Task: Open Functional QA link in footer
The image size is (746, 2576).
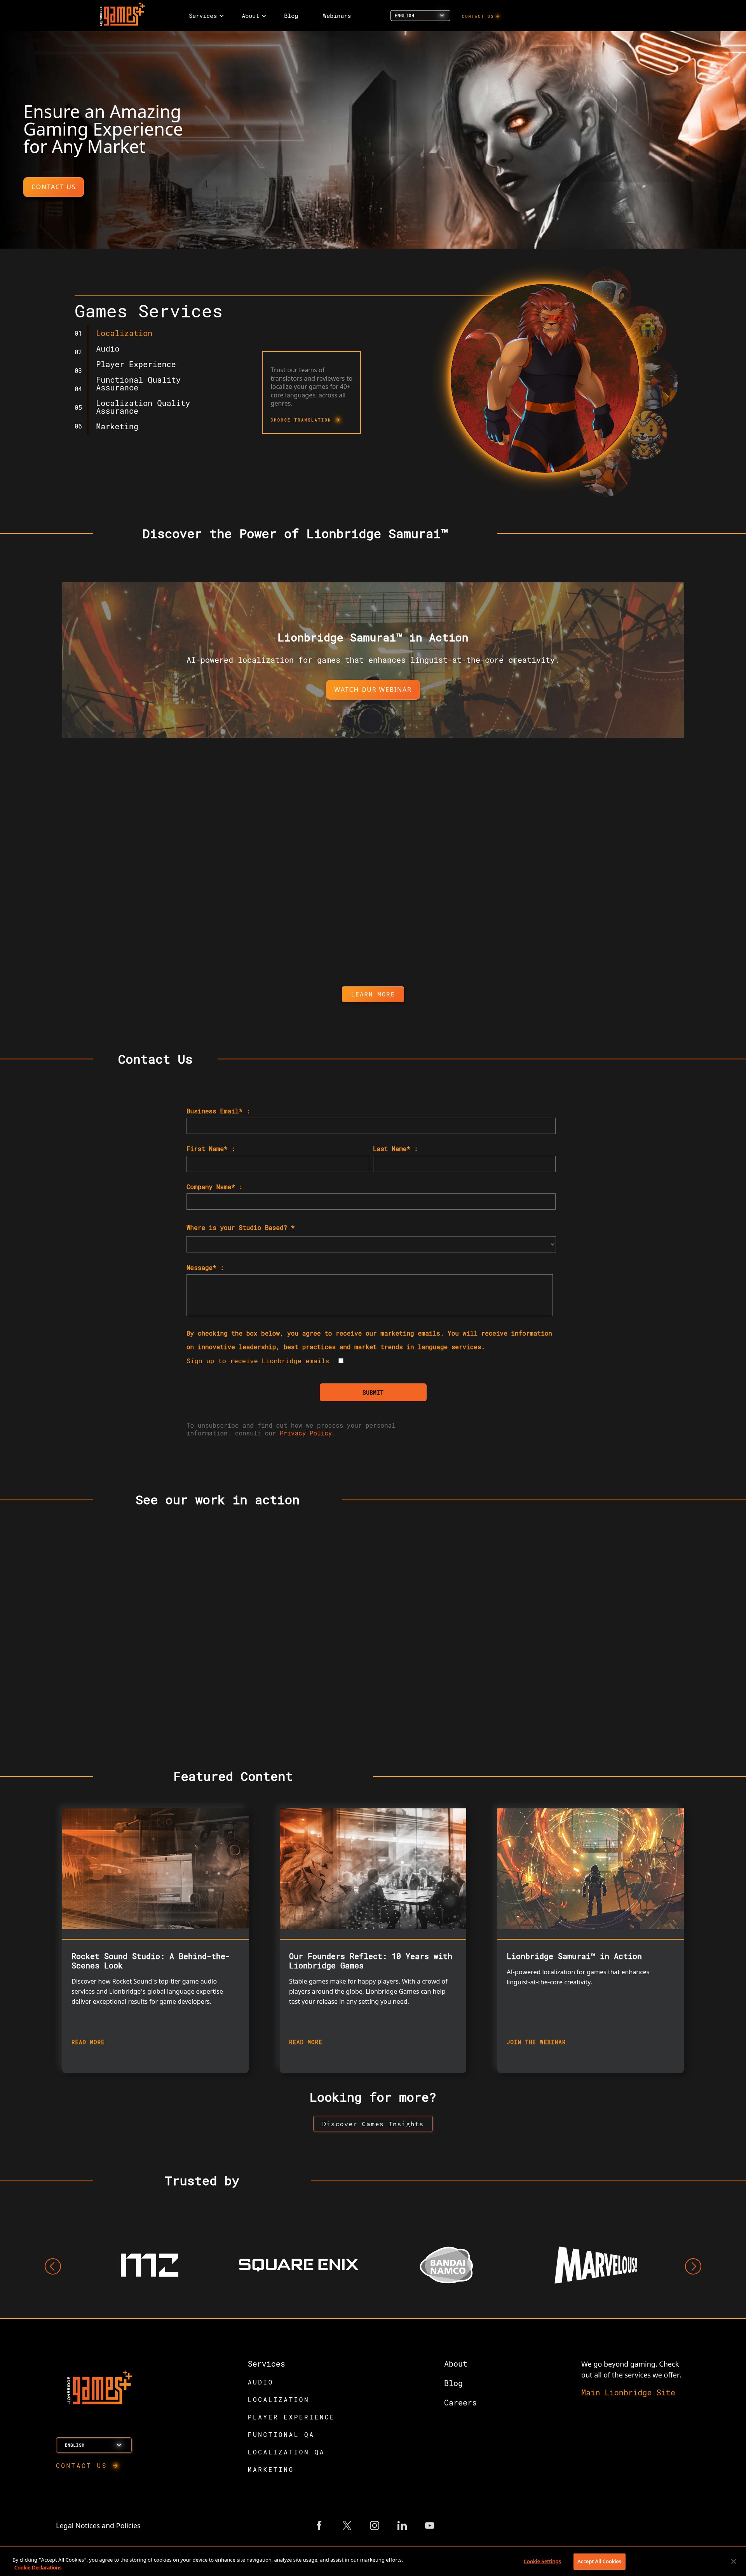Action: (x=281, y=2435)
